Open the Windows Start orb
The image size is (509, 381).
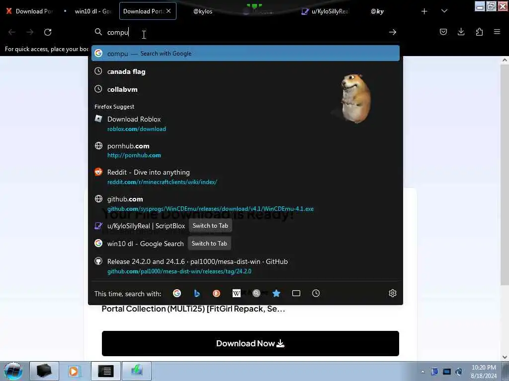(13, 371)
